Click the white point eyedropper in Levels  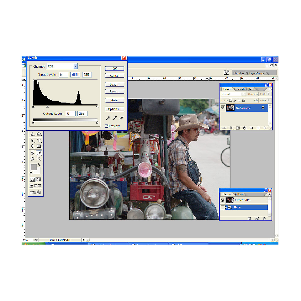[121, 118]
